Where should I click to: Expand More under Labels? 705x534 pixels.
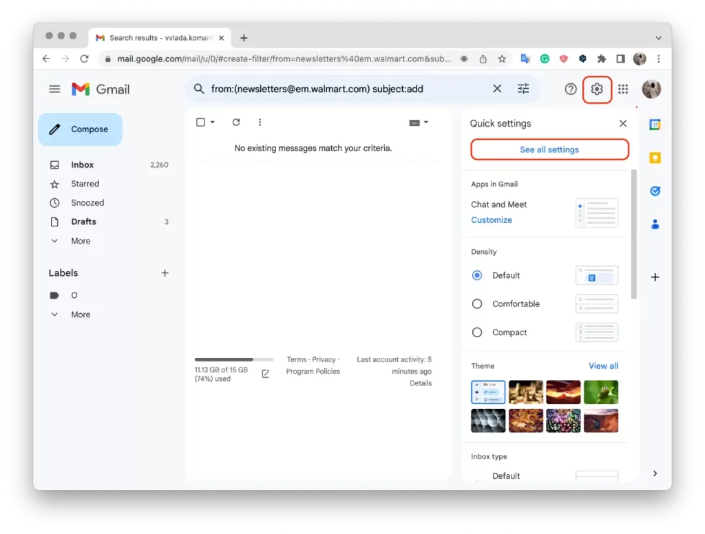click(x=81, y=314)
